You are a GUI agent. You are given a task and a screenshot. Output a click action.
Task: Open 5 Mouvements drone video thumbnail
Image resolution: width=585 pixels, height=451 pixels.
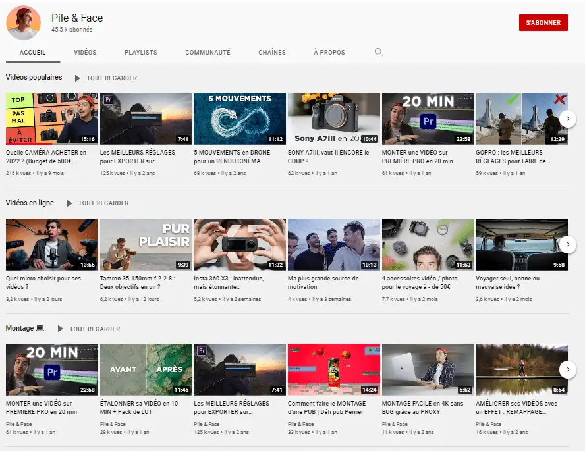click(x=240, y=119)
